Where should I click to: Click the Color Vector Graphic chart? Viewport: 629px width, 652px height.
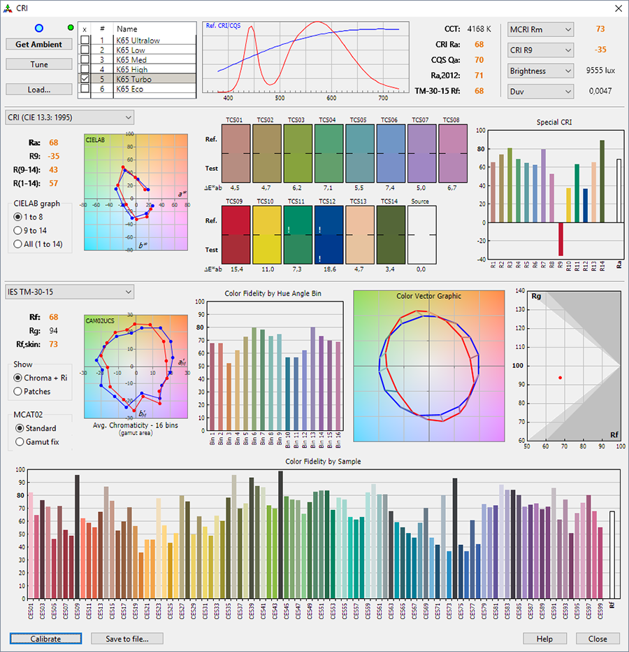coord(428,367)
